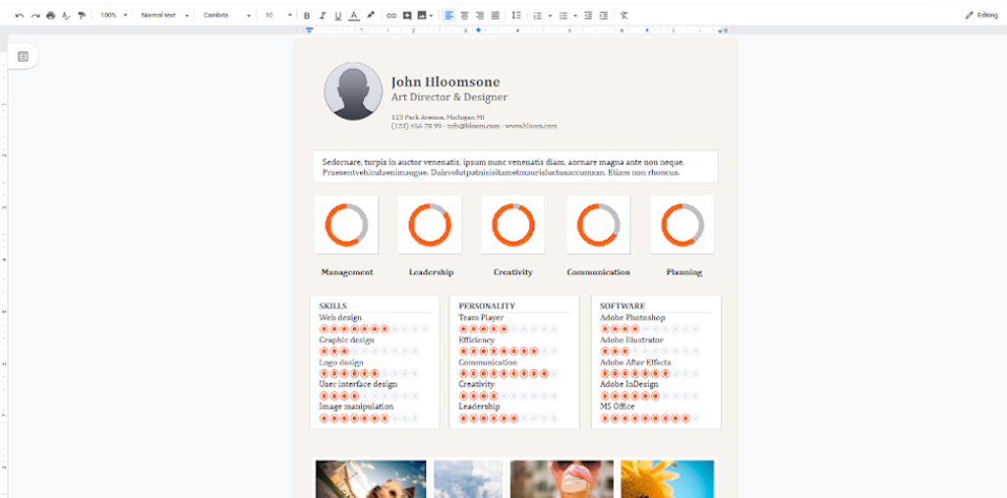1007x498 pixels.
Task: Click the Art Director & Designer subtitle
Action: coord(448,97)
